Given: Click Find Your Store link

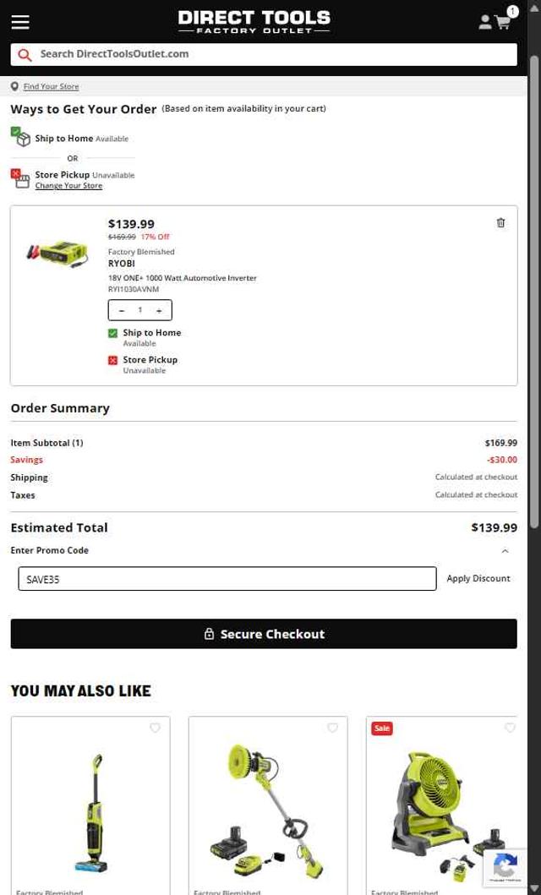Looking at the screenshot, I should tap(51, 87).
